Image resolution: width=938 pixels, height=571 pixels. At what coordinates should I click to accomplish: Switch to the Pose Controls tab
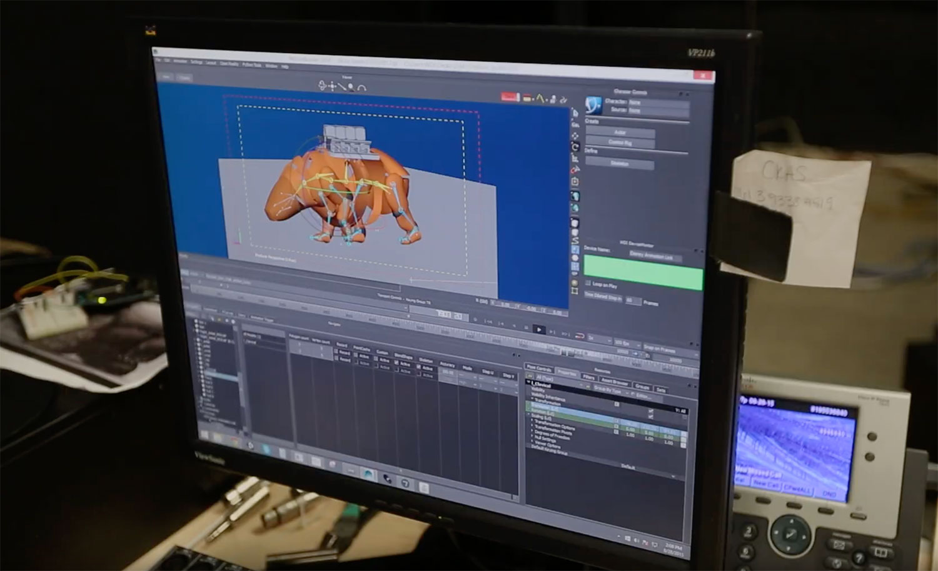pos(539,367)
